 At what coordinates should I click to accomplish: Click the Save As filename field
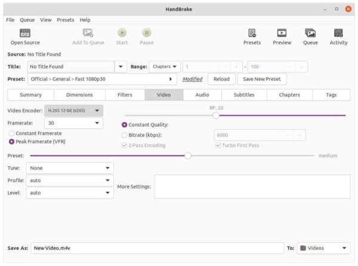[158, 248]
